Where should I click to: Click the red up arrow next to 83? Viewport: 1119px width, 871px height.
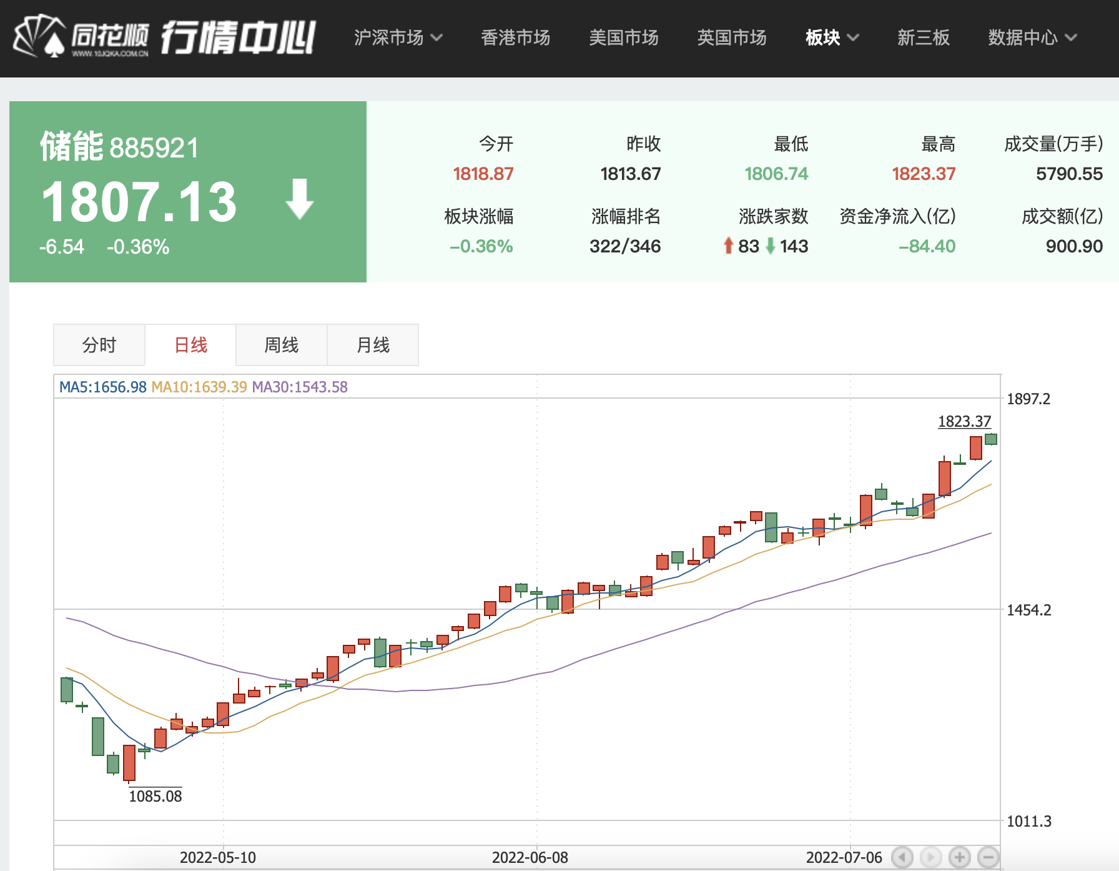coord(728,246)
